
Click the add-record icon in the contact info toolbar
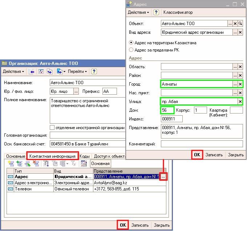[x=11, y=164]
